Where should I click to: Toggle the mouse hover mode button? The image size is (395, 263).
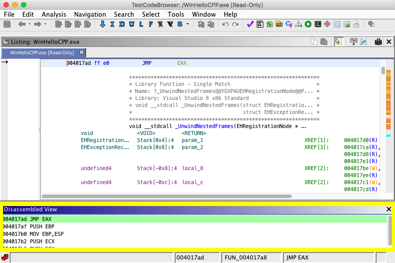[338, 42]
